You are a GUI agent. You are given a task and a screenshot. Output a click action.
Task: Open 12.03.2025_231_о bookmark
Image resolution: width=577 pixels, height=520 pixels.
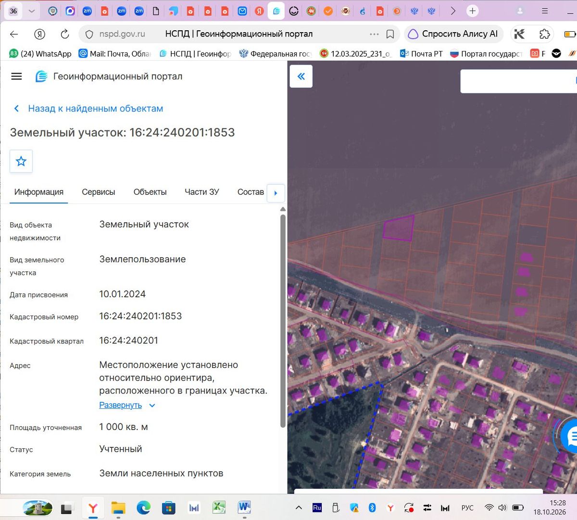[x=356, y=53]
